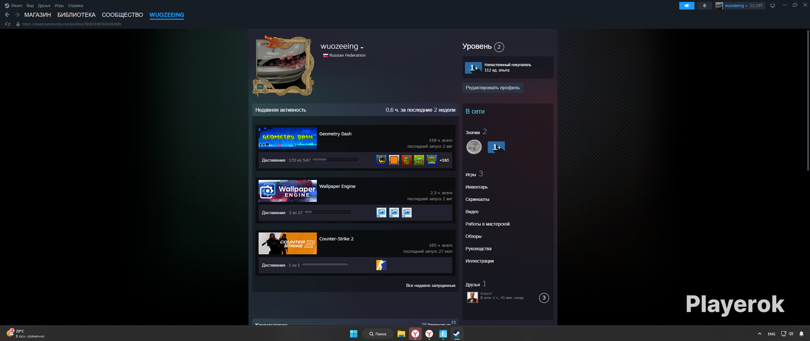Open Windows Start menu

coord(354,334)
